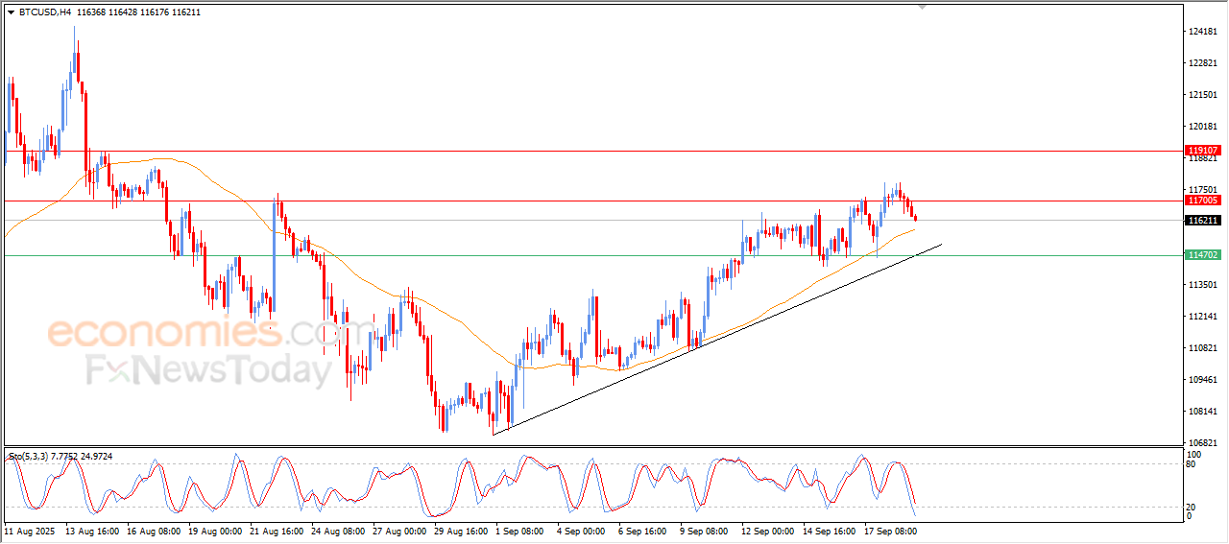Click the red 117005 price label
The image size is (1229, 544).
(x=1203, y=201)
